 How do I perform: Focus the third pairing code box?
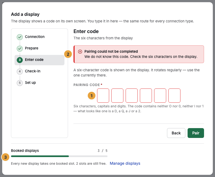[132, 96]
